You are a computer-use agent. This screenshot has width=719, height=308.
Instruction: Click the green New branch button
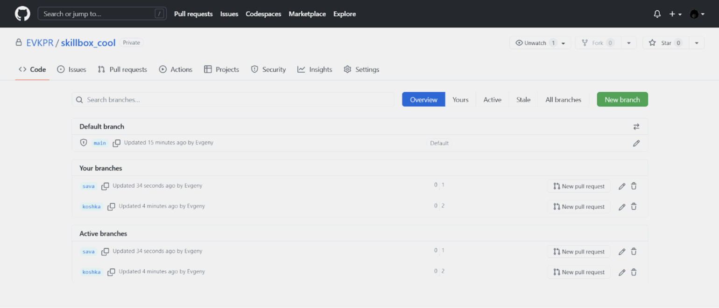[x=622, y=100]
